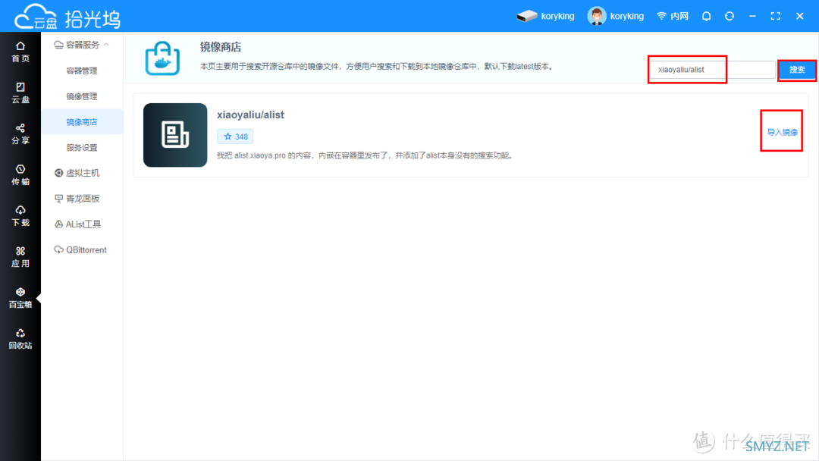Viewport: 819px width, 461px height.
Task: Open the 首页 home section
Action: click(x=20, y=52)
